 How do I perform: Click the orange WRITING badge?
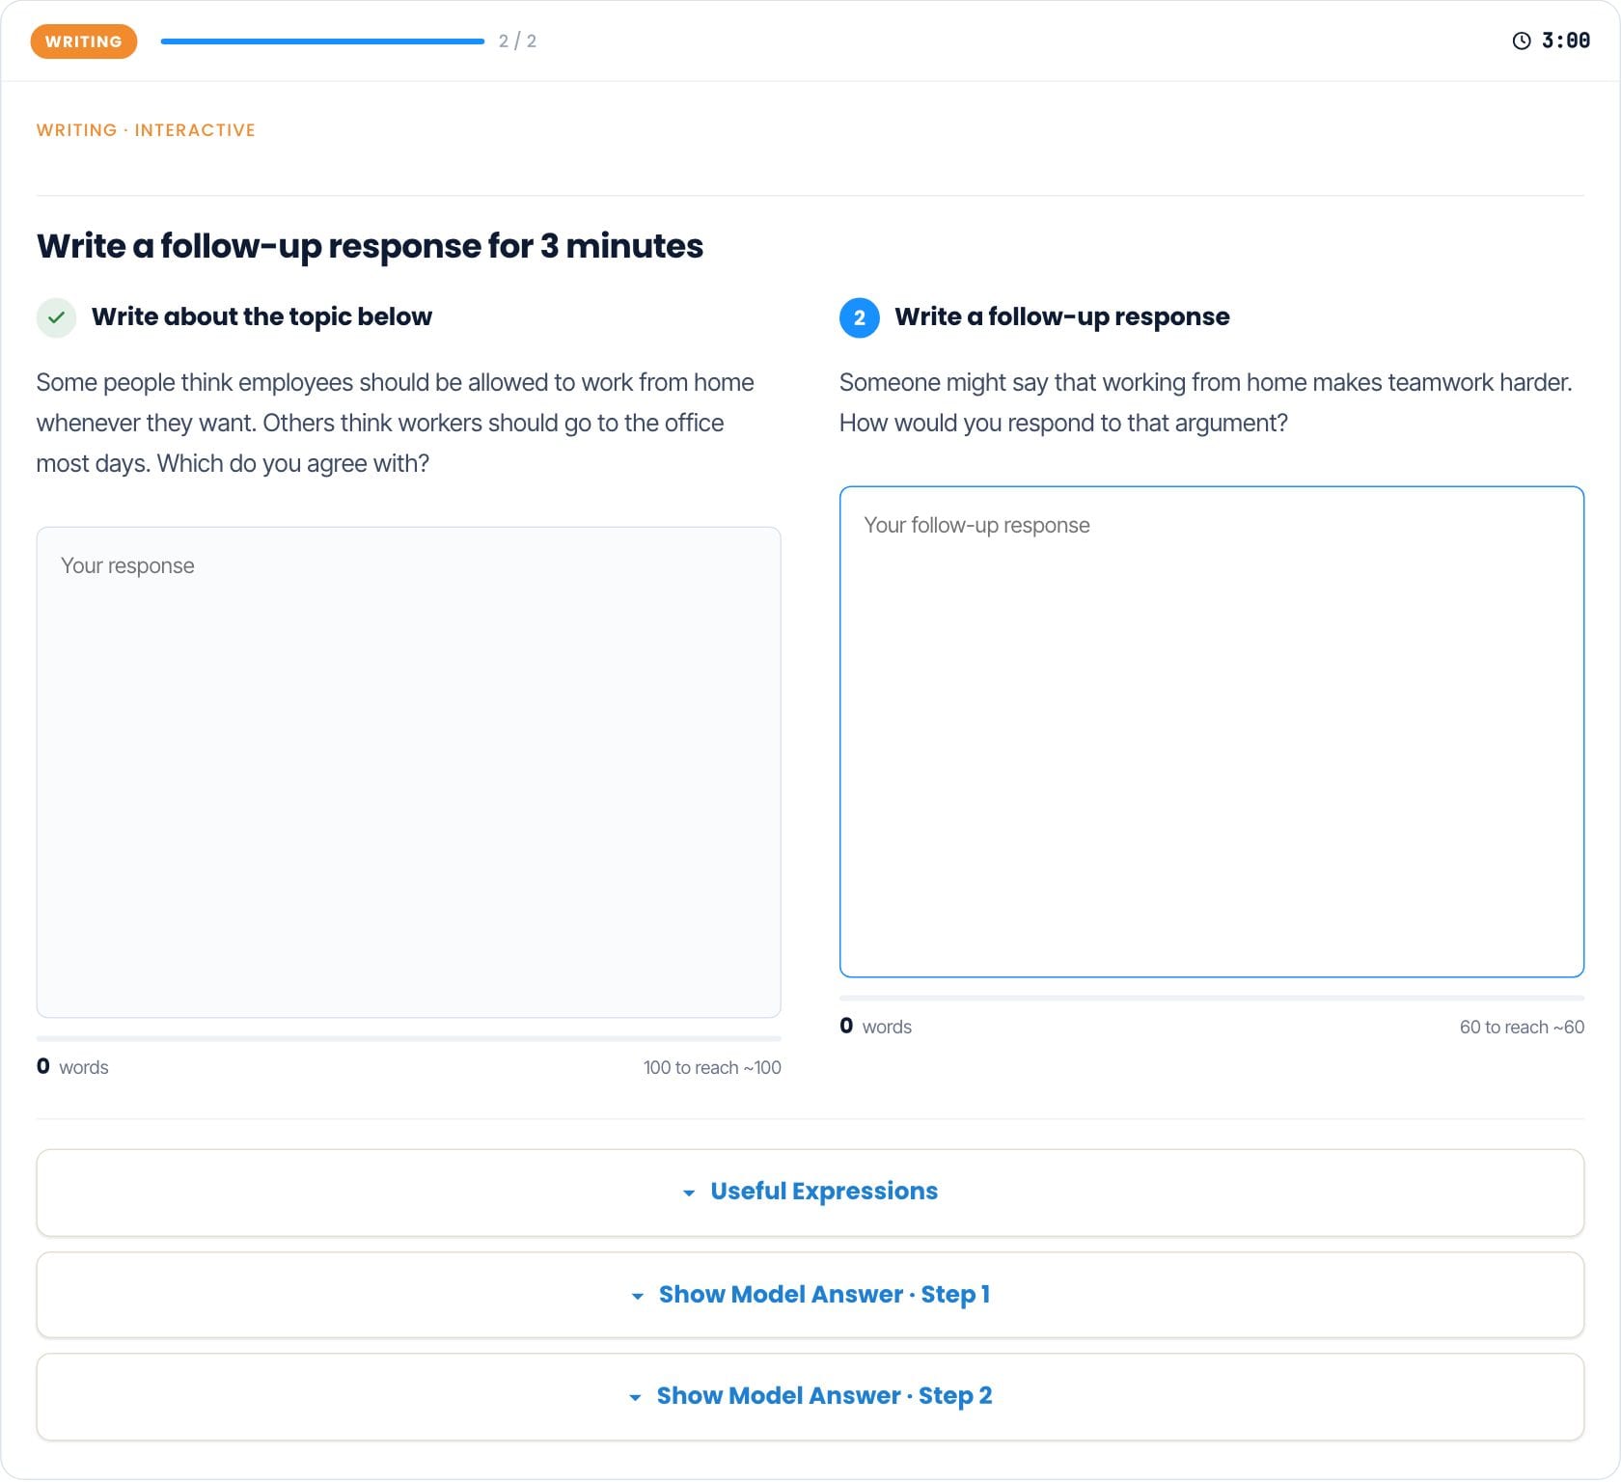(84, 41)
